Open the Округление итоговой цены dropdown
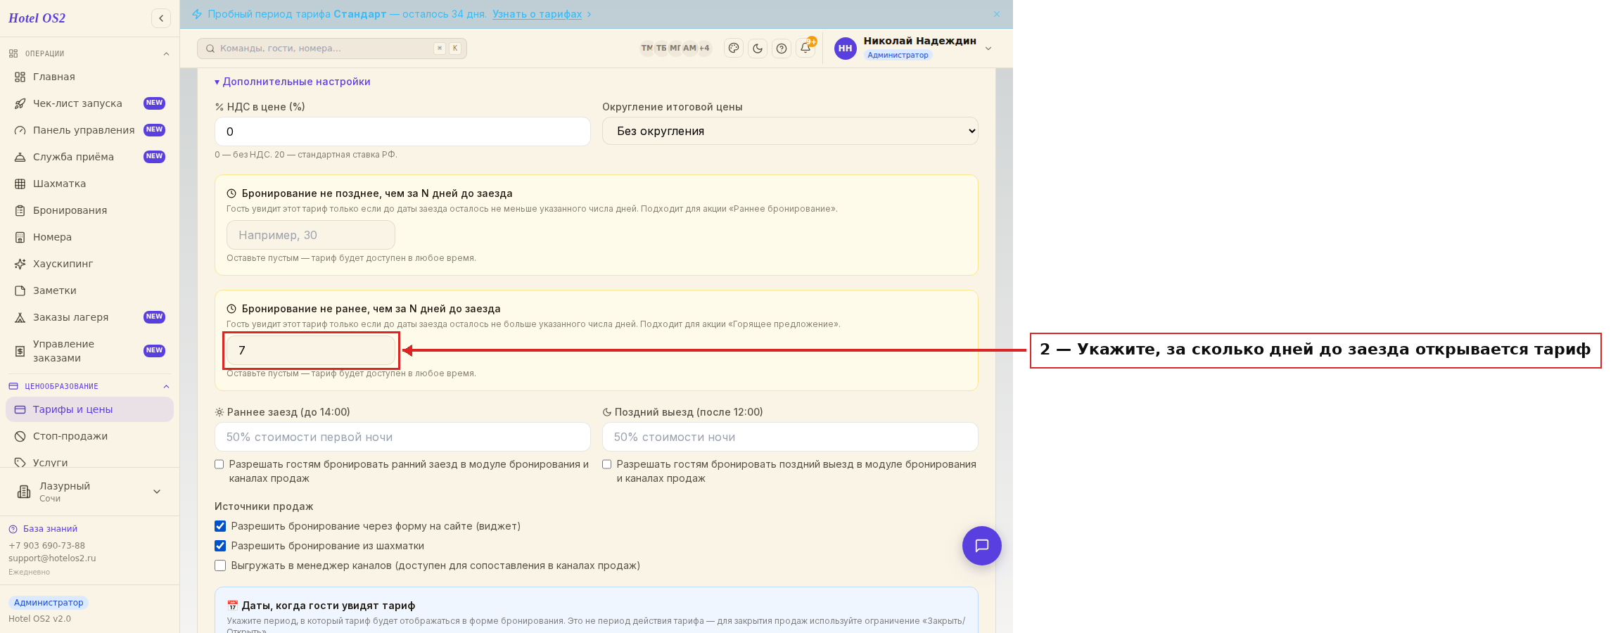The image size is (1618, 633). point(790,131)
